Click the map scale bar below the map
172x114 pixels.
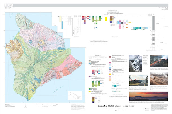point(45,105)
